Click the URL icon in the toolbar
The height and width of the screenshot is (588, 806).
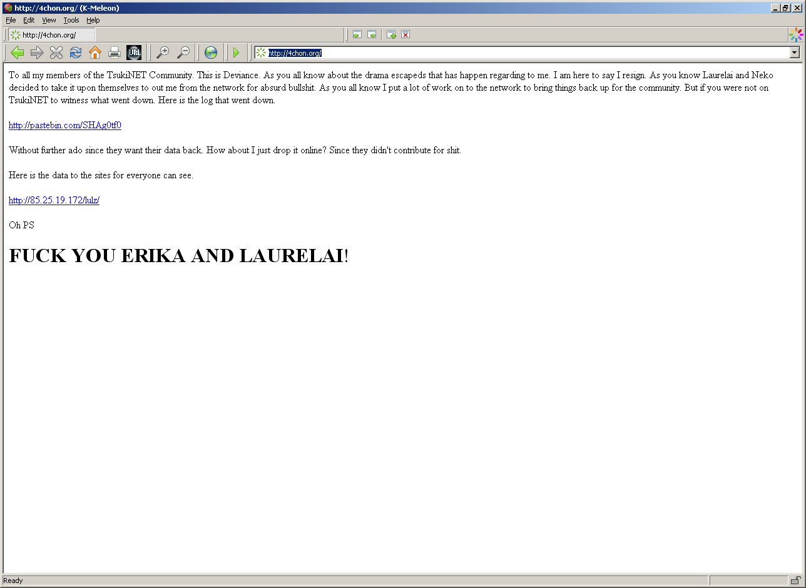click(134, 53)
